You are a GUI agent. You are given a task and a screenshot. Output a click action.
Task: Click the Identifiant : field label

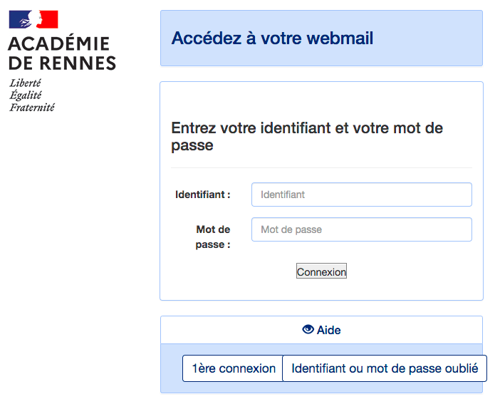coord(203,195)
